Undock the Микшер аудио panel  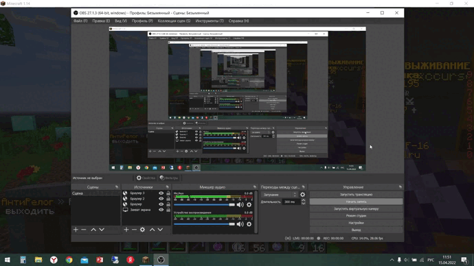(255, 187)
